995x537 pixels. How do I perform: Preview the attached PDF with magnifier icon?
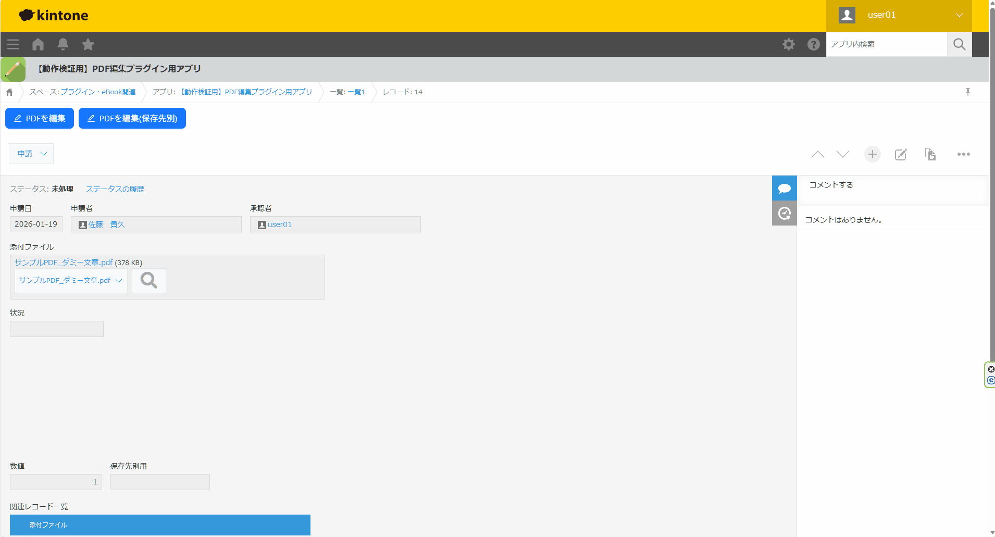coord(149,281)
